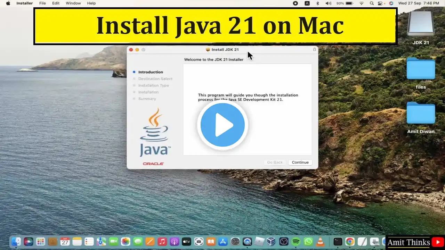Click the lock icon in installer title bar
445x250 pixels.
tap(315, 50)
